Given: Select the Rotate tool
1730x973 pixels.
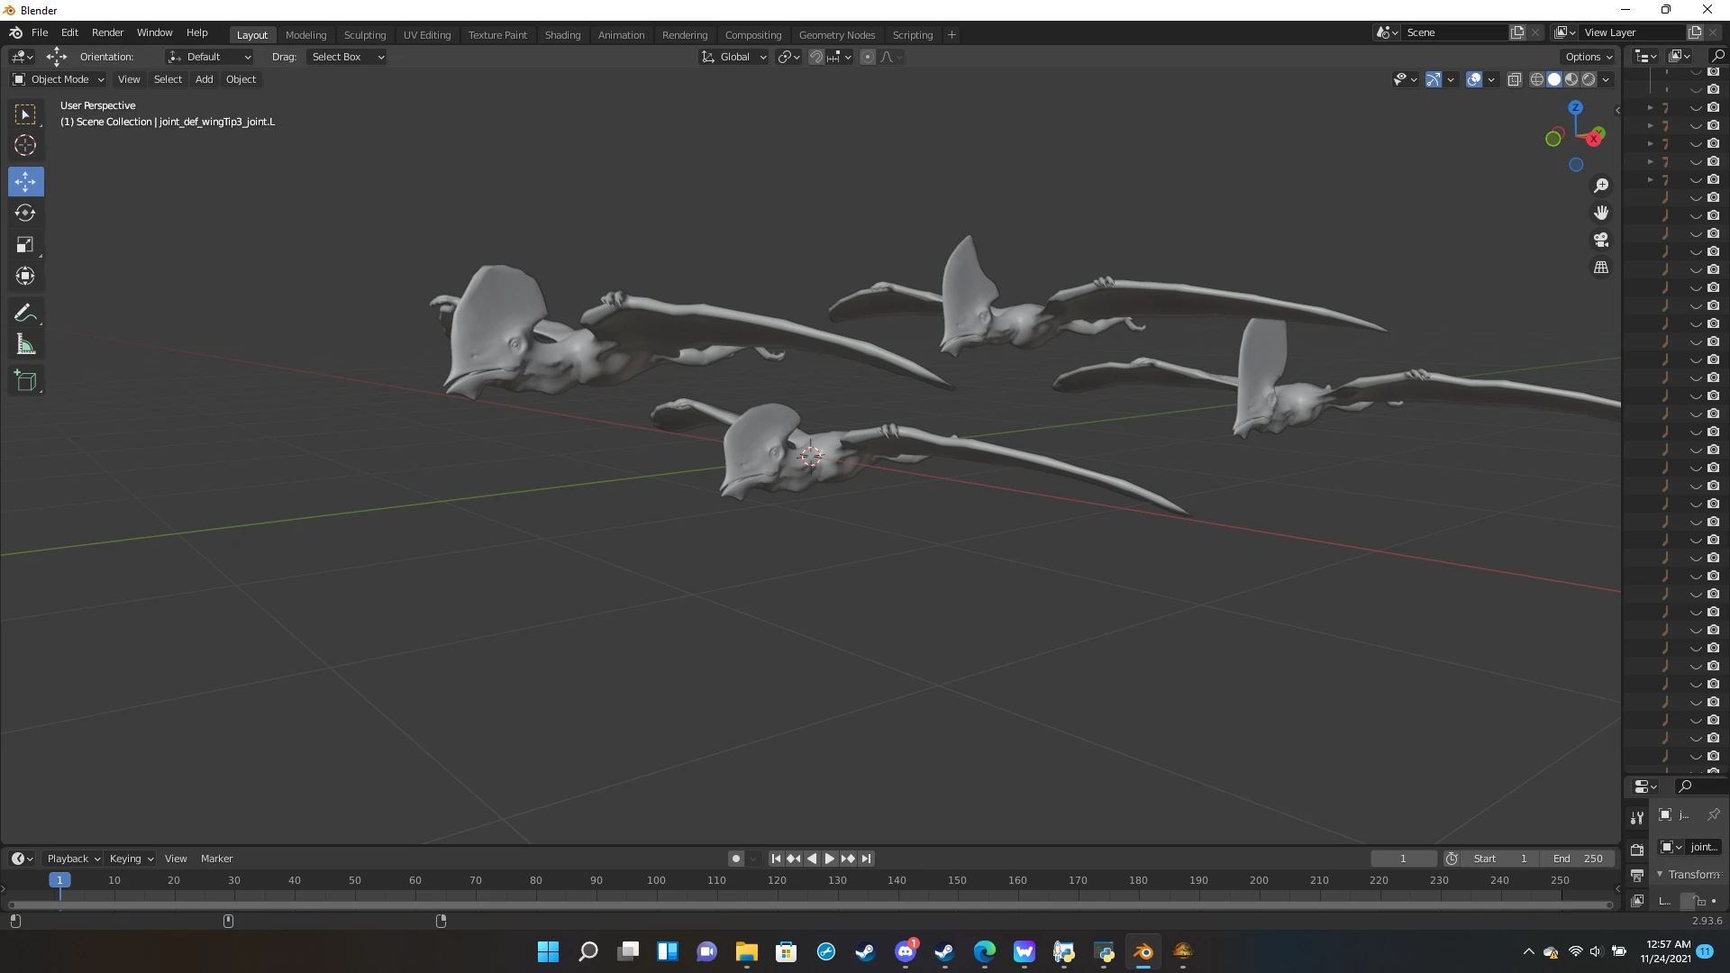Looking at the screenshot, I should point(25,214).
